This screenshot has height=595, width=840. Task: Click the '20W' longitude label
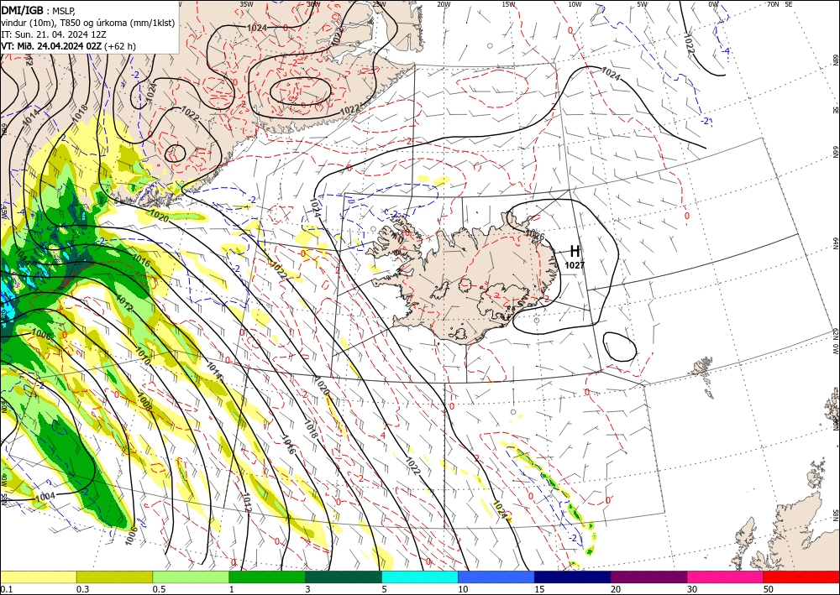444,4
